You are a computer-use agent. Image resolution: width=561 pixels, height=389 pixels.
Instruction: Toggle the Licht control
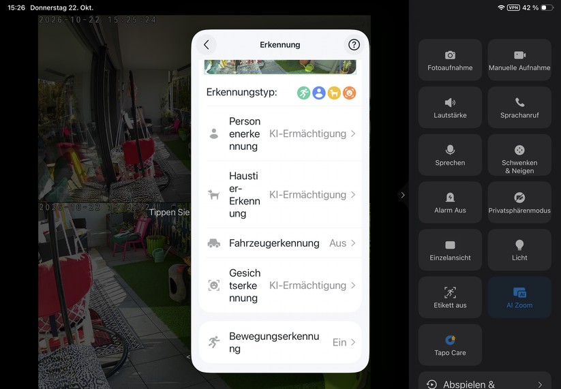519,250
